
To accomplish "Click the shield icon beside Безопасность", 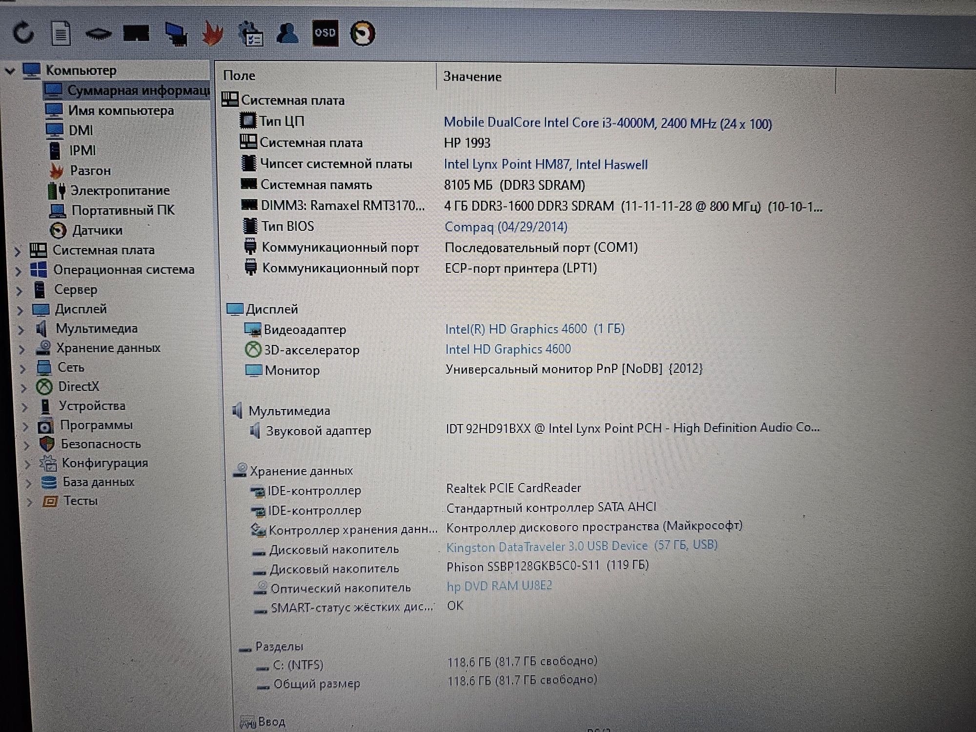I will pos(47,444).
